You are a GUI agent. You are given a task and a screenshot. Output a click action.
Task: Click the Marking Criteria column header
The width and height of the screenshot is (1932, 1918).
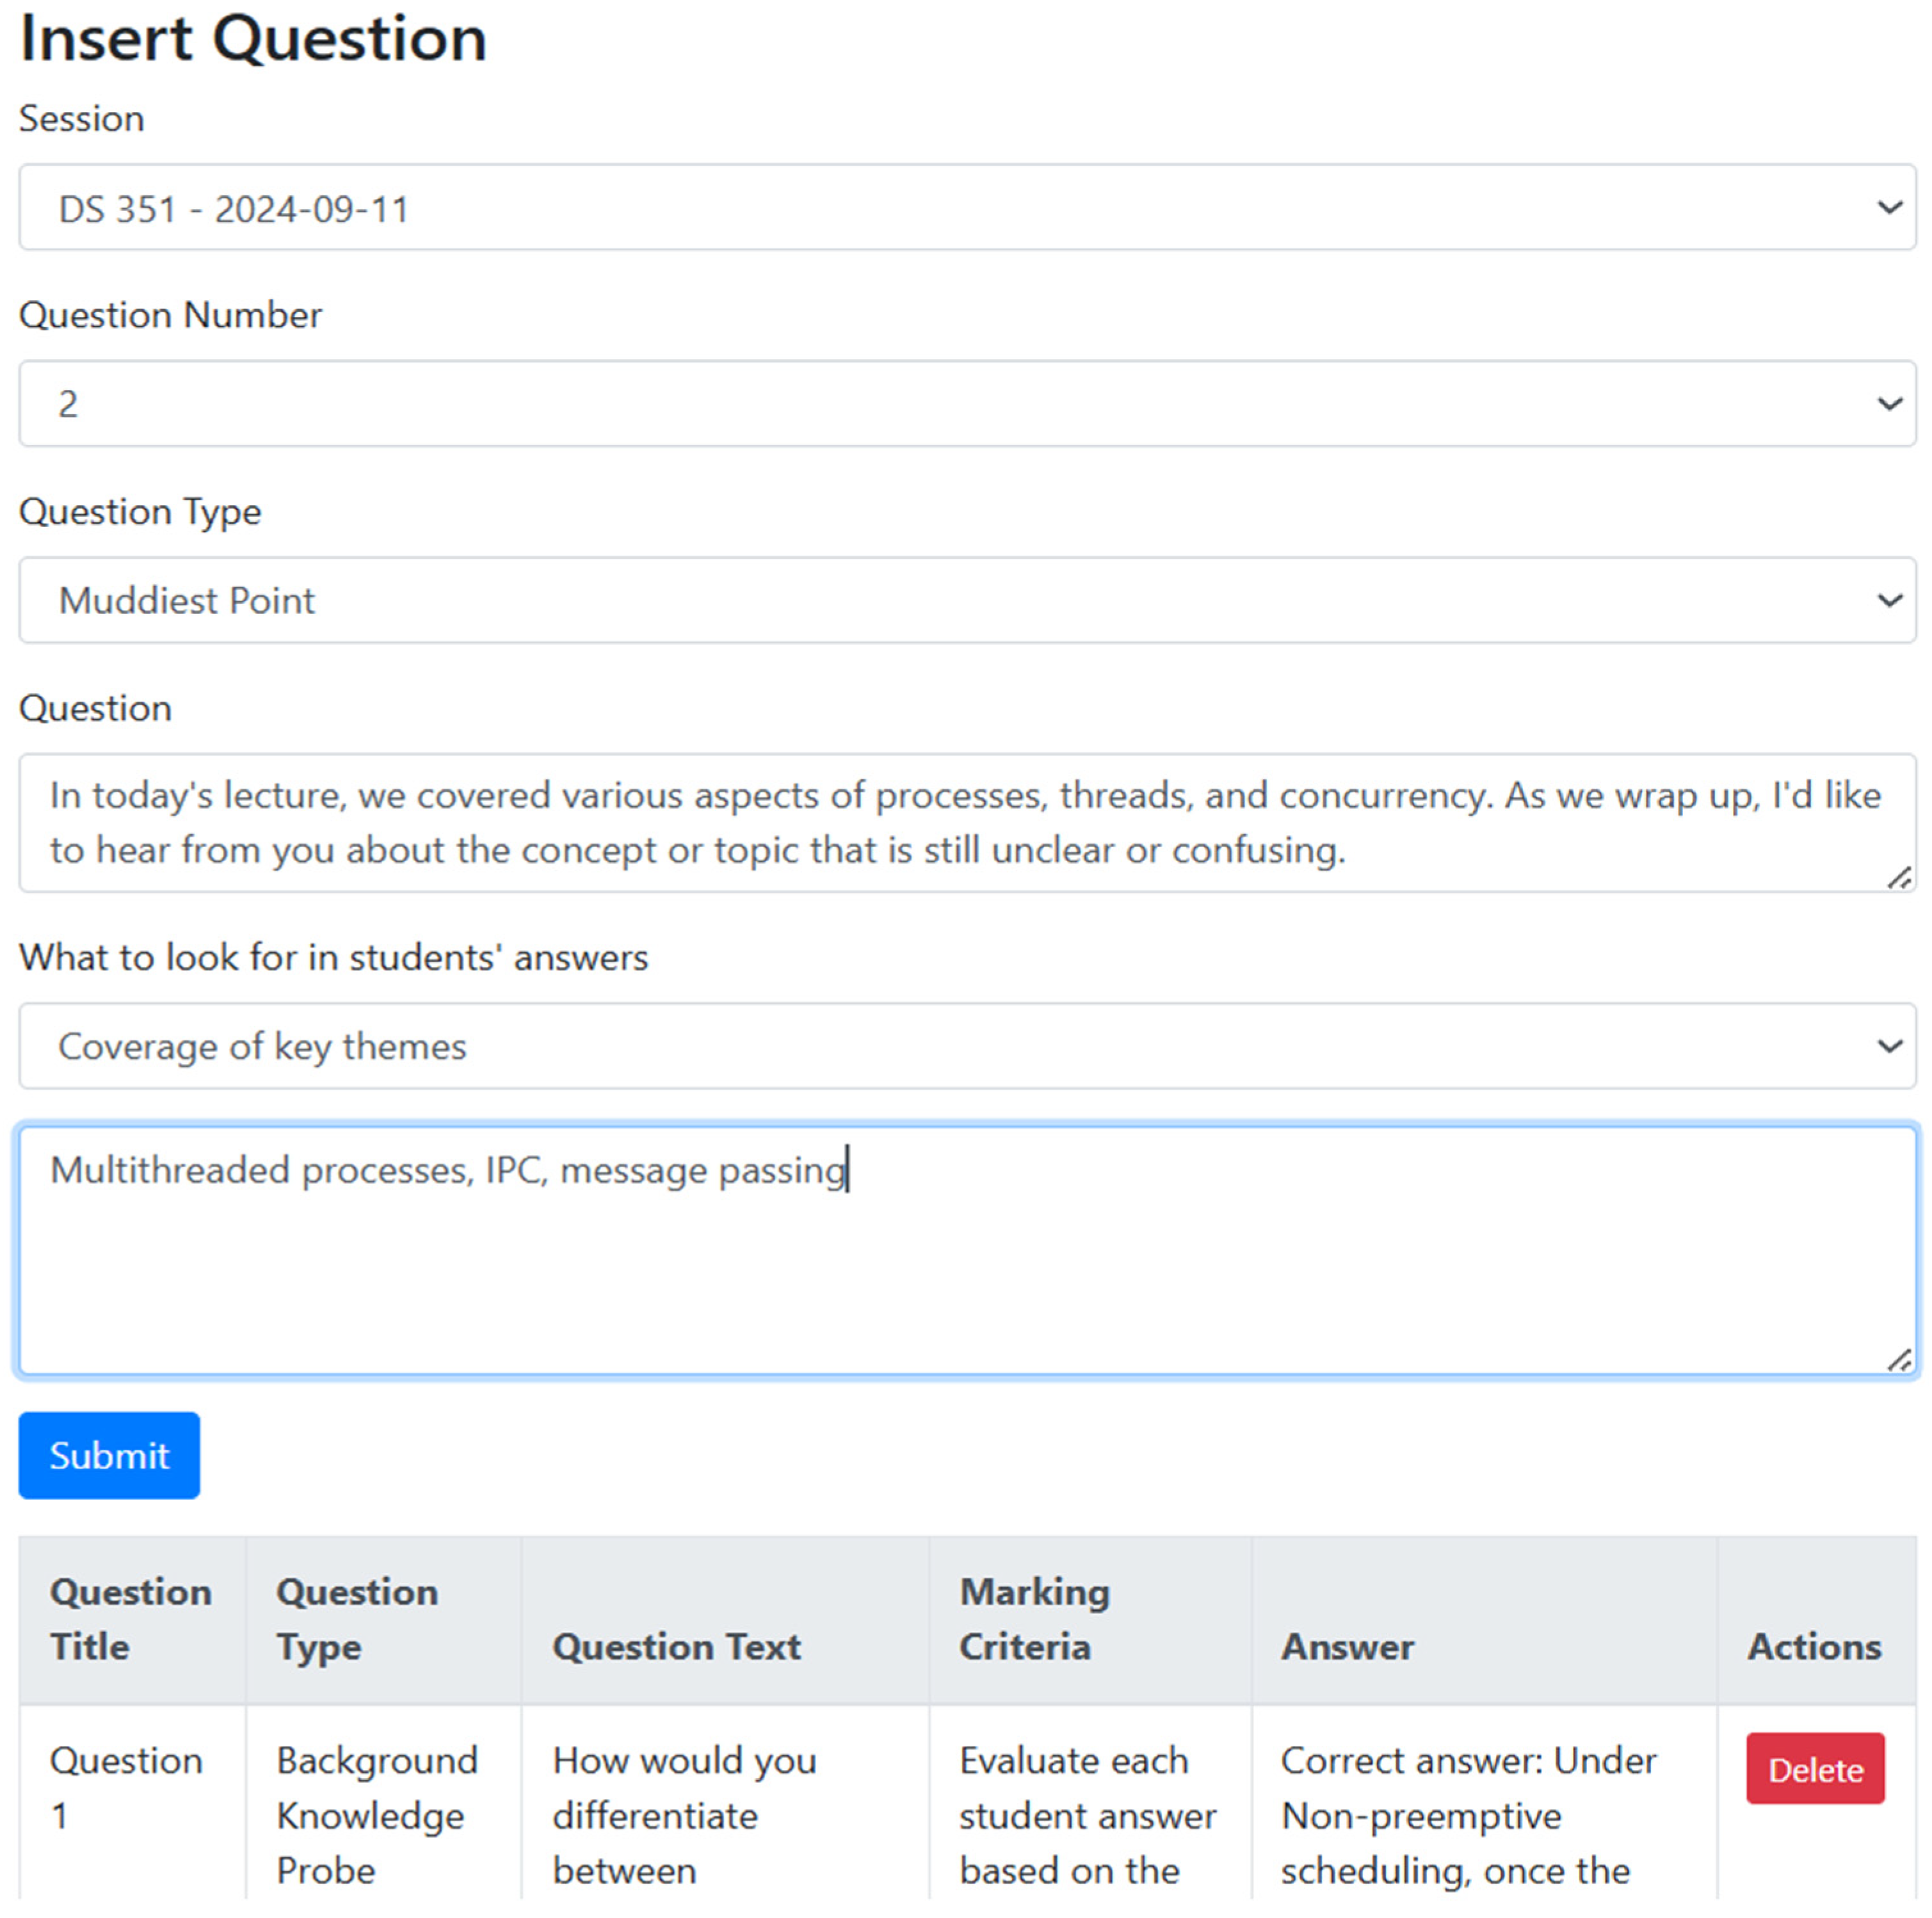click(1034, 1619)
